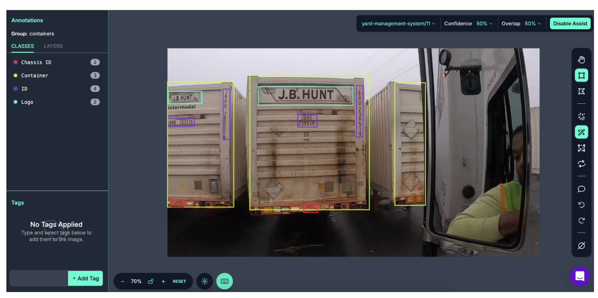The width and height of the screenshot is (598, 298).
Task: Click the Add Tag button
Action: click(x=86, y=279)
